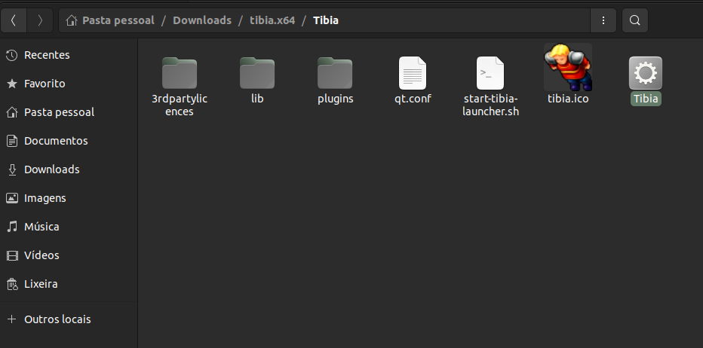Viewport: 703px width, 348px height.
Task: Open Recentes in the sidebar
Action: tap(69, 55)
